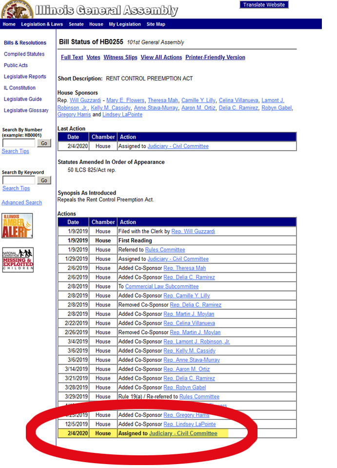Click Go next to Search By Keyword
The height and width of the screenshot is (468, 337).
coord(44,180)
